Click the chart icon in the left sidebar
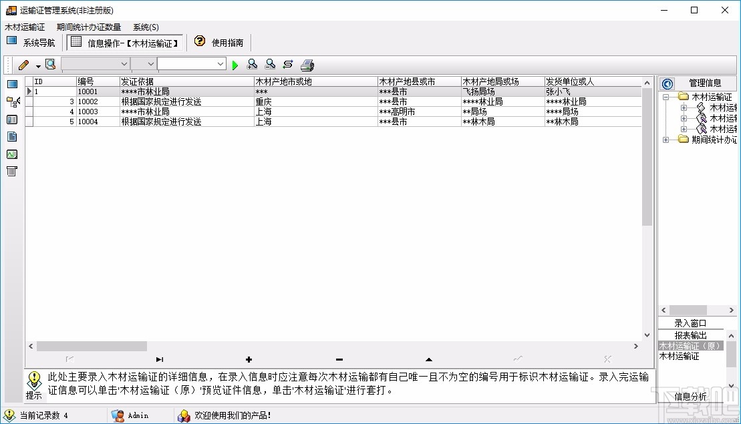 pyautogui.click(x=11, y=154)
